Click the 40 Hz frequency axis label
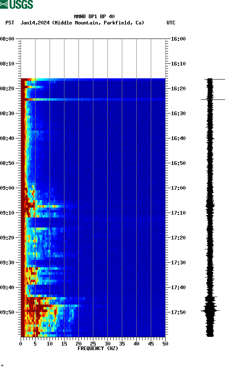 [136, 344]
